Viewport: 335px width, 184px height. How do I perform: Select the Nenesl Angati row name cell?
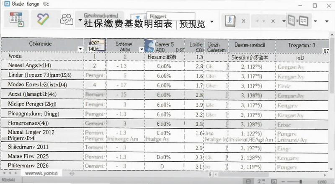[42, 65]
